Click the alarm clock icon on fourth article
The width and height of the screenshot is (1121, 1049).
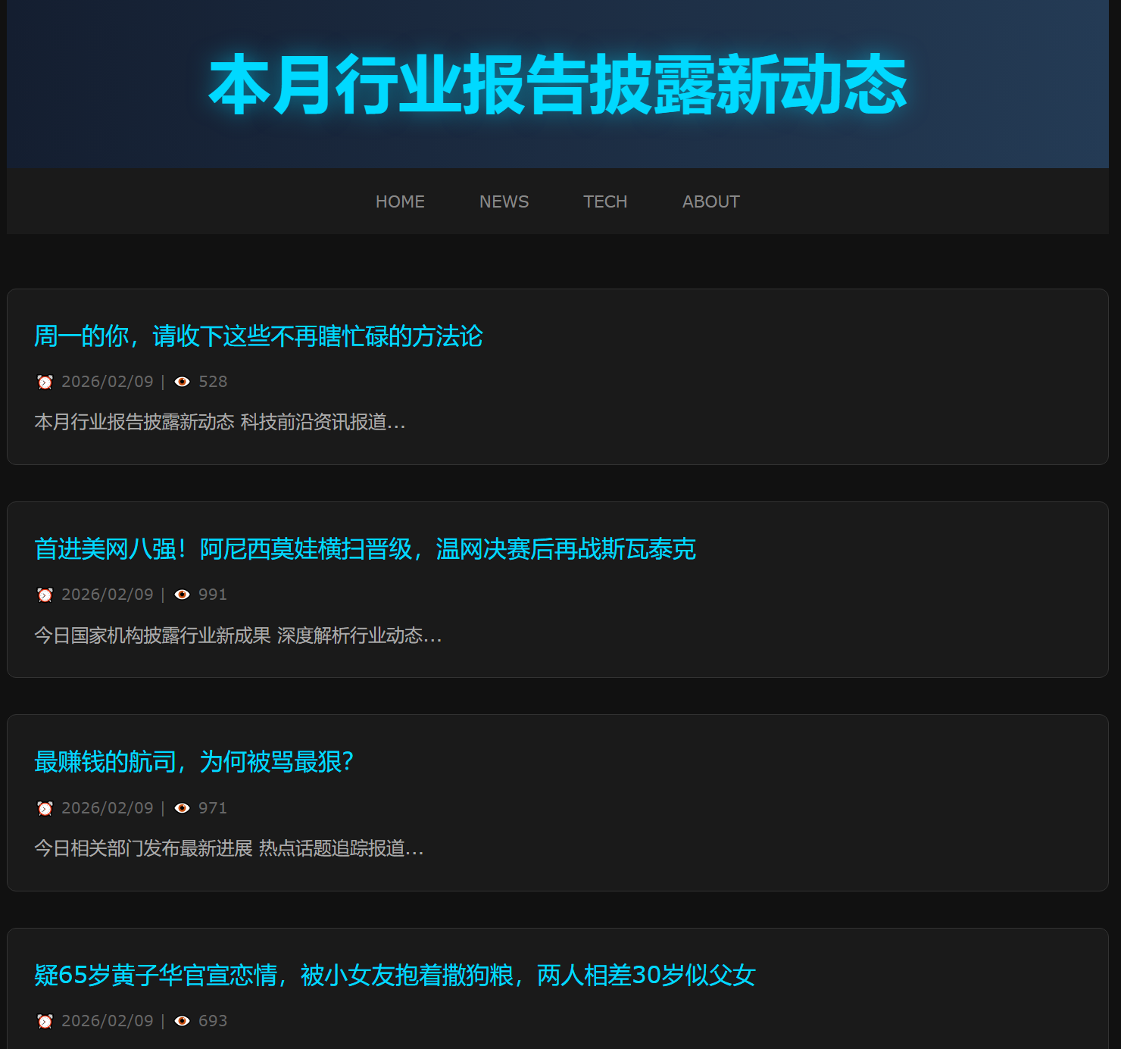pos(45,1021)
